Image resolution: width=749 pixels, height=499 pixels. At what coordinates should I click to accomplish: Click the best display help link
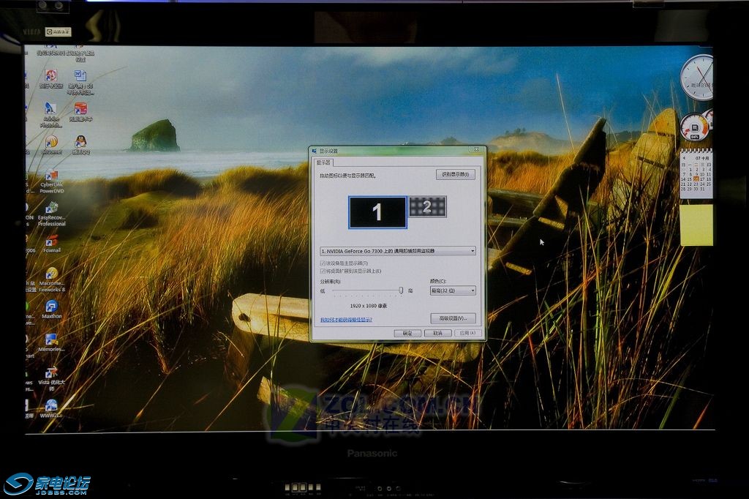click(x=346, y=320)
